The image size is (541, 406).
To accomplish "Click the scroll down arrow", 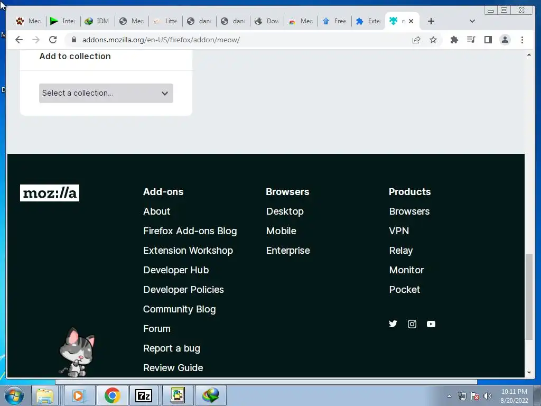I will tap(529, 373).
